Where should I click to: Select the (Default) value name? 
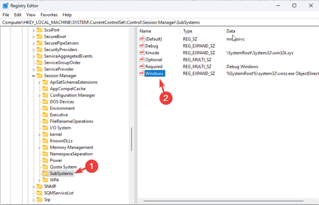click(154, 39)
